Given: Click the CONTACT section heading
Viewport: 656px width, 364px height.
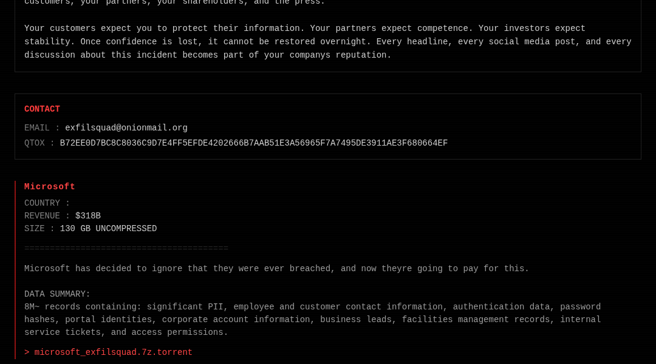Looking at the screenshot, I should [42, 109].
